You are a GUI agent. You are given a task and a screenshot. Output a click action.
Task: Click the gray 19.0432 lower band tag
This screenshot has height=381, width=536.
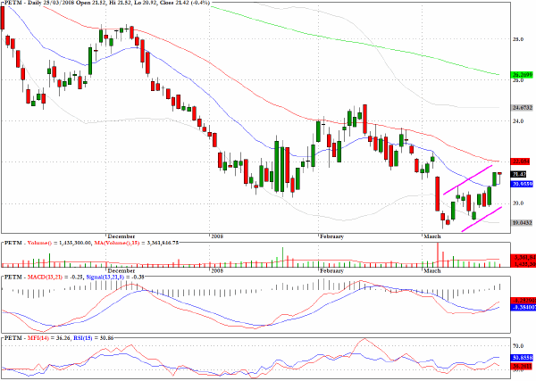522,222
